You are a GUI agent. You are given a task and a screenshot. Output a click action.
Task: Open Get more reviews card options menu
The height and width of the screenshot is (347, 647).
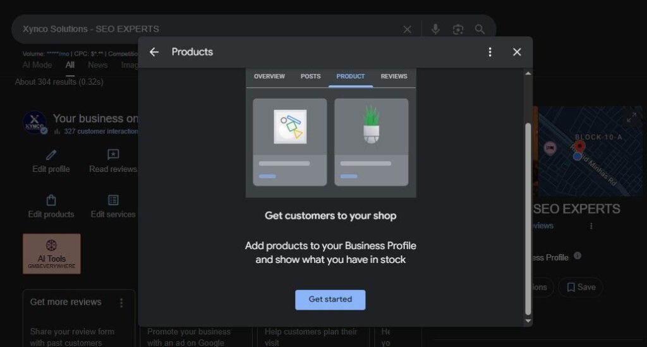pyautogui.click(x=121, y=303)
